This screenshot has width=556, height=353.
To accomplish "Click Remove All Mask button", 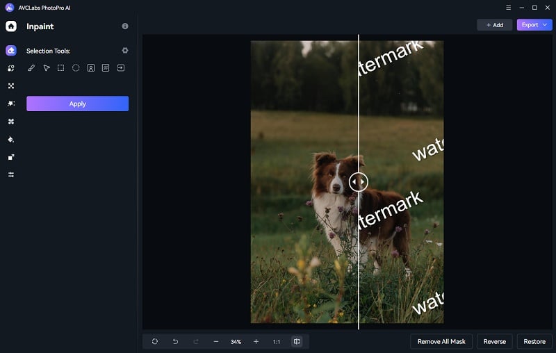I will pos(441,341).
